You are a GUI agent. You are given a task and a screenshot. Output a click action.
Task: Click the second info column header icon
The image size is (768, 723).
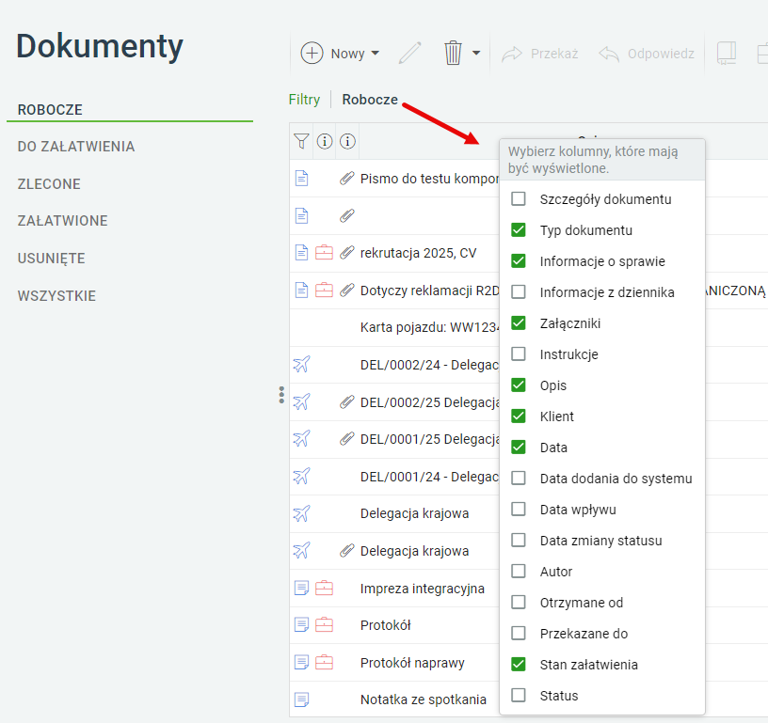click(x=347, y=141)
